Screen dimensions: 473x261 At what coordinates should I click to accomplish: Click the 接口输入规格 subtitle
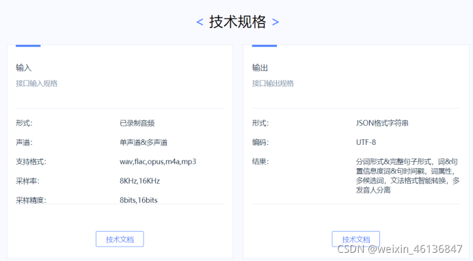(x=36, y=83)
